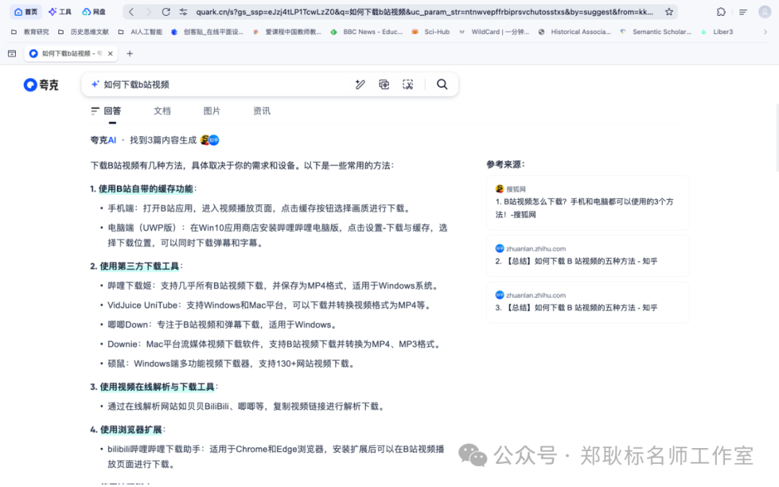This screenshot has width=779, height=487.
Task: Switch to the 资讯 tab
Action: coord(262,111)
